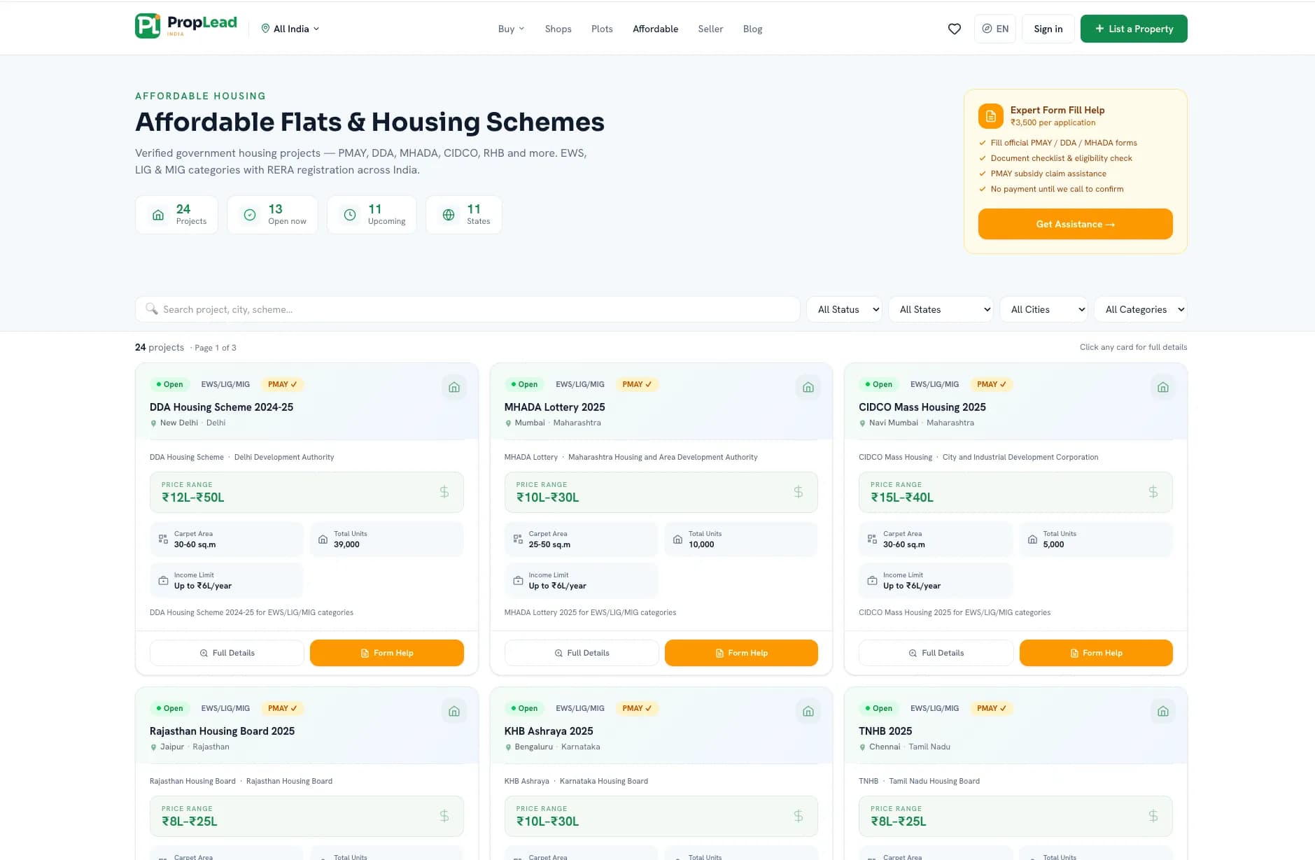
Task: Click the globe icon in States stat
Action: pos(449,215)
